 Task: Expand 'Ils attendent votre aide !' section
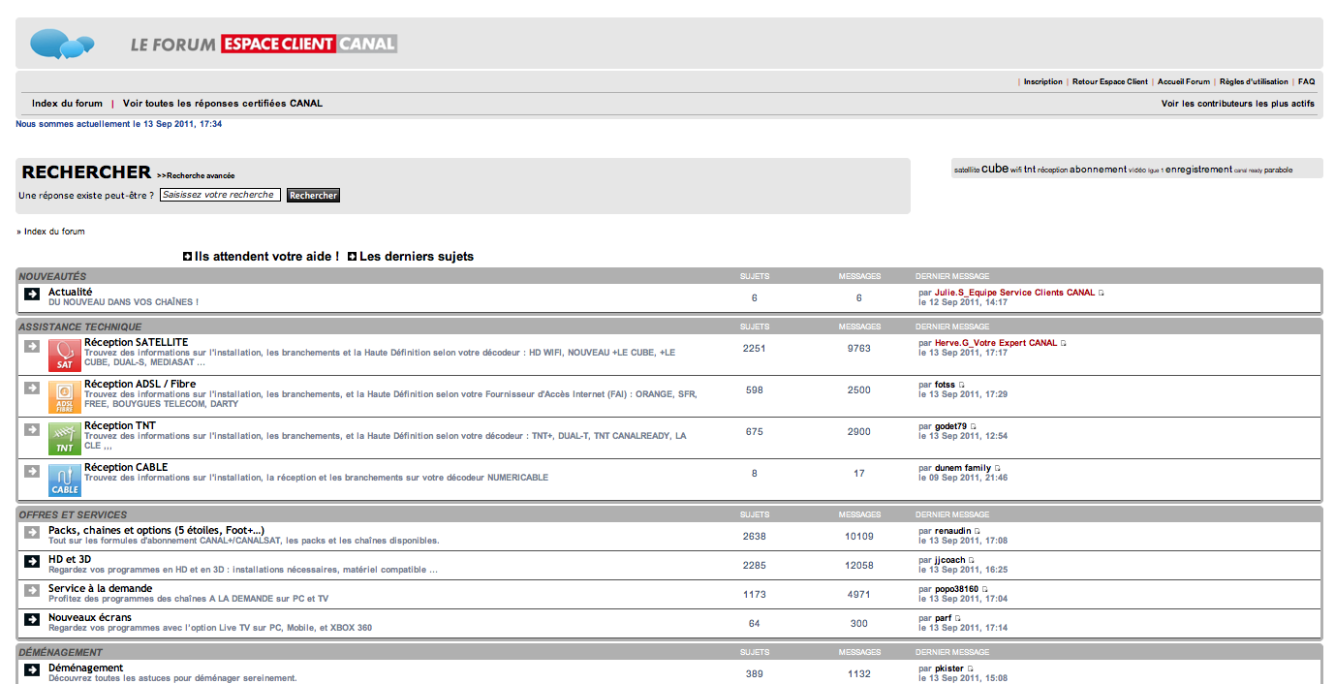point(188,257)
